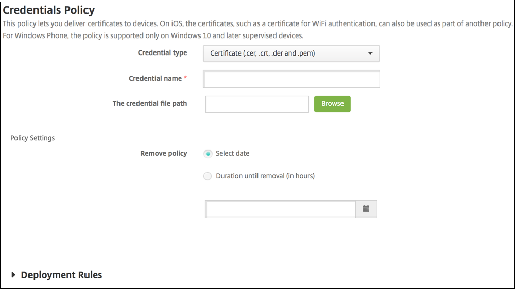Expand the Deployment Rules disclosure triangle
This screenshot has height=289, width=515.
[x=13, y=275]
